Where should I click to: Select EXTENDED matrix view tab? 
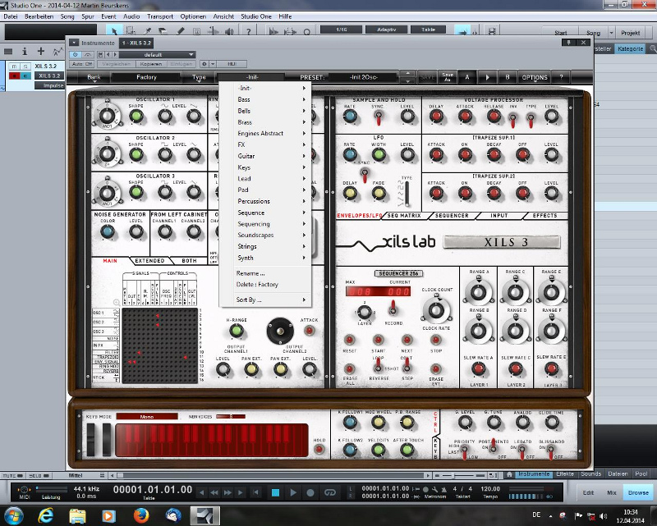point(149,261)
